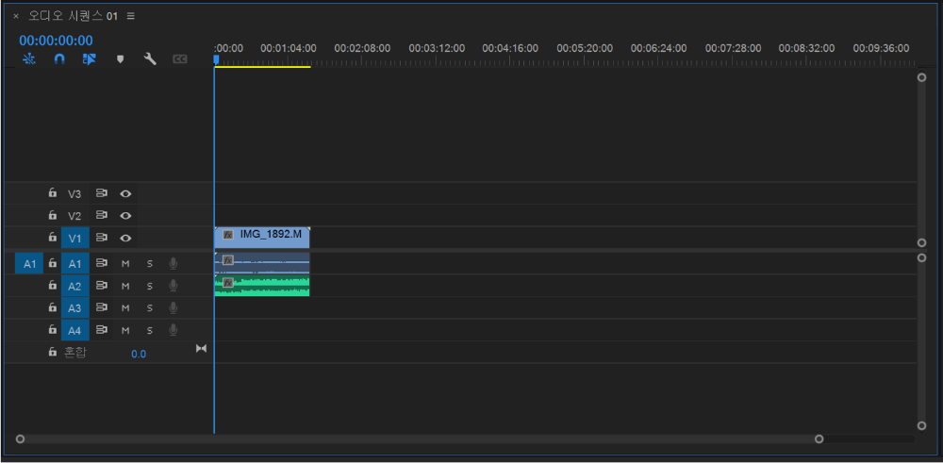The height and width of the screenshot is (463, 943).
Task: Click the horizontal zoom scrollbar
Action: [420, 438]
